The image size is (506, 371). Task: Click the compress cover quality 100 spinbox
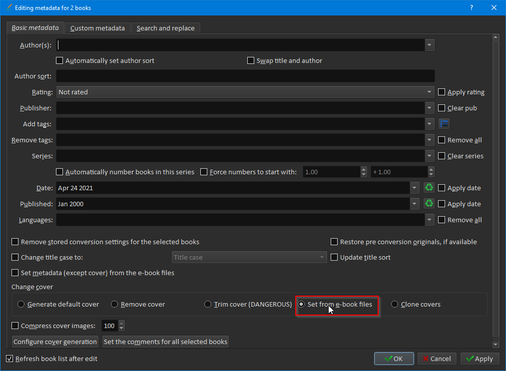pos(113,326)
